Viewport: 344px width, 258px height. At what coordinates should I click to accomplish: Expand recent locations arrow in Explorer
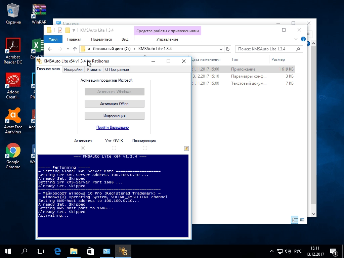coord(68,49)
